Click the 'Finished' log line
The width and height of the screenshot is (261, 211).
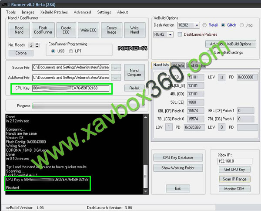tap(13, 188)
